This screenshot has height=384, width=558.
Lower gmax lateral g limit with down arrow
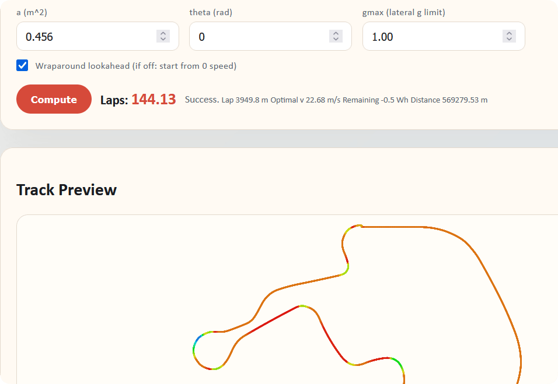pyautogui.click(x=510, y=40)
